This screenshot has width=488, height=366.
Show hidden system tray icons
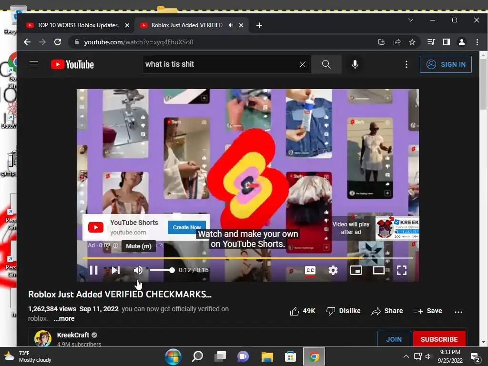pos(406,356)
